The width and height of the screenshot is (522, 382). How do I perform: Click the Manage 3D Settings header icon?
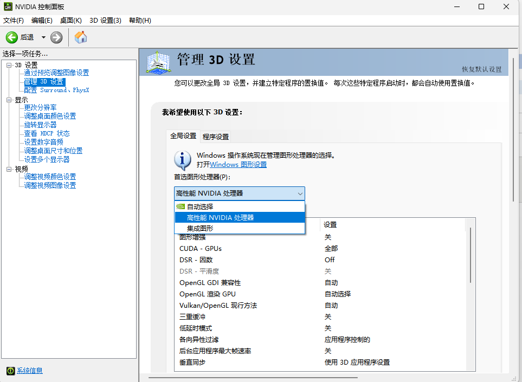[159, 62]
